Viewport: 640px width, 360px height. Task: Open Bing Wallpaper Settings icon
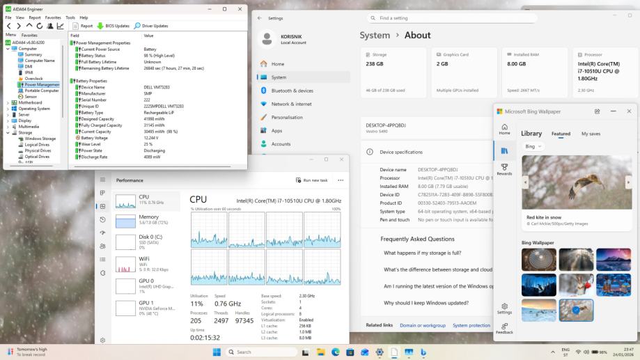(504, 308)
